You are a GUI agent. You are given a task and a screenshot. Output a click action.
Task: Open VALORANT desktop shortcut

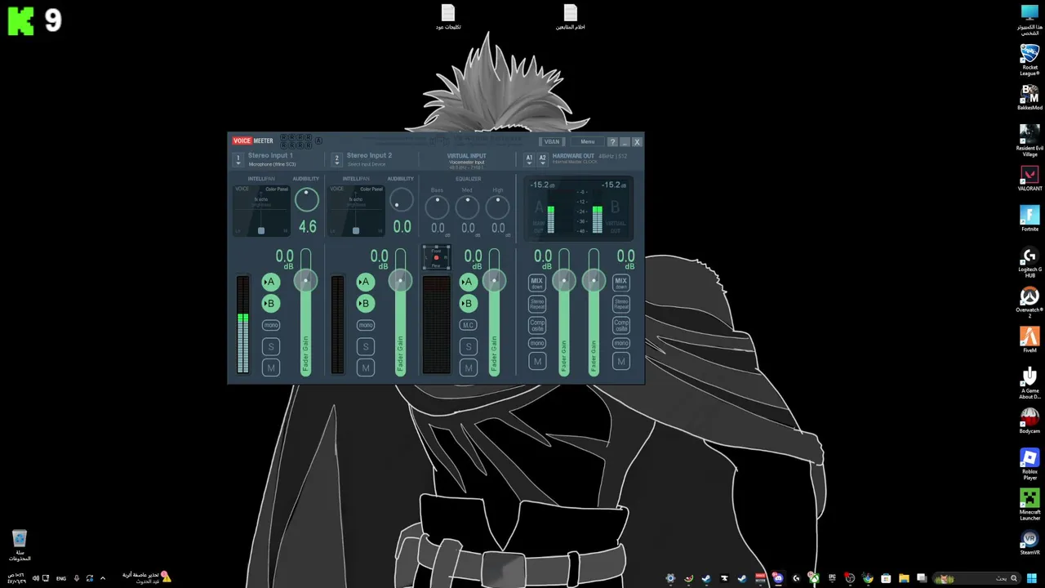click(1029, 179)
